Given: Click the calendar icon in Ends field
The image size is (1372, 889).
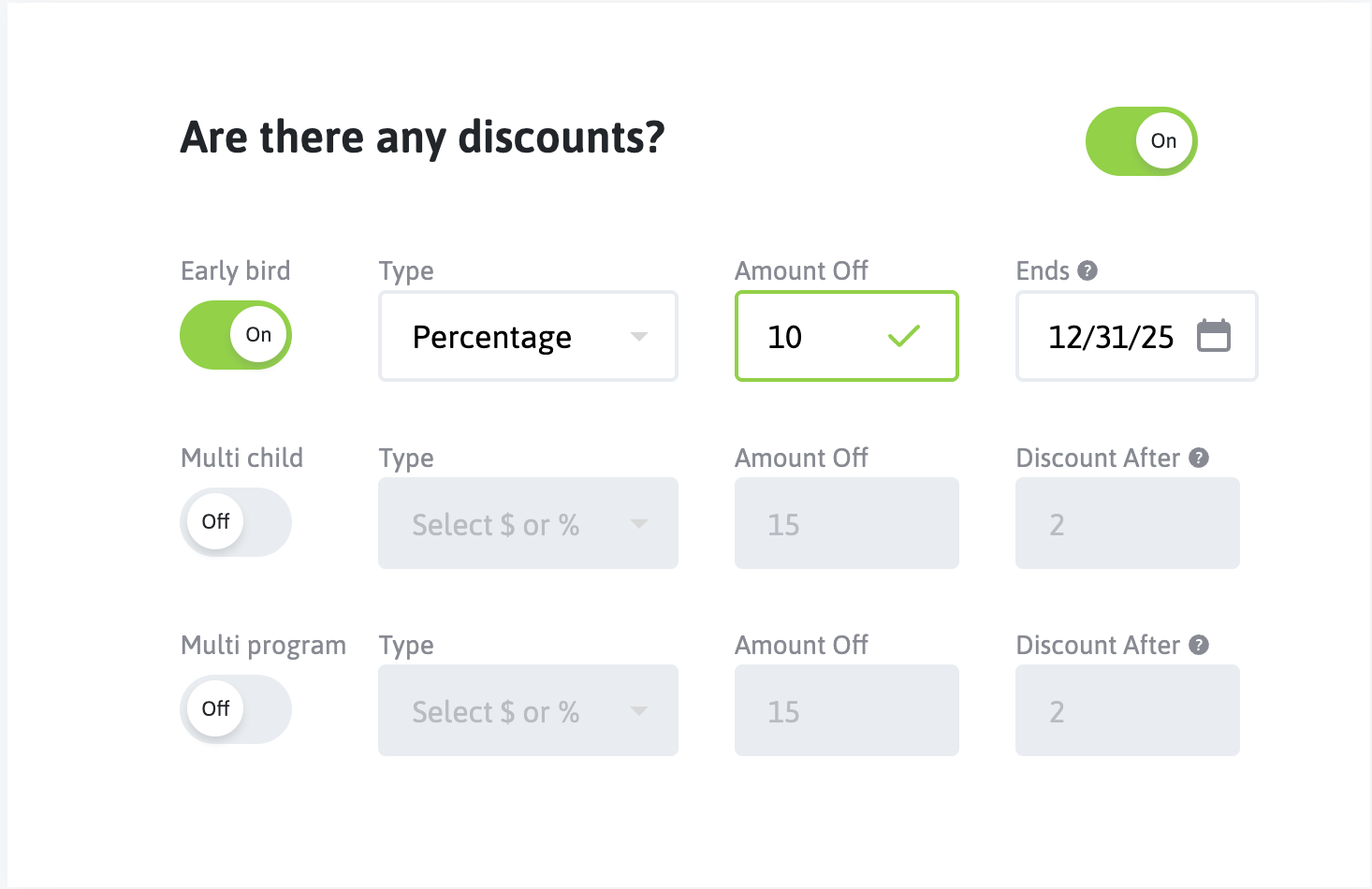Looking at the screenshot, I should pyautogui.click(x=1214, y=336).
